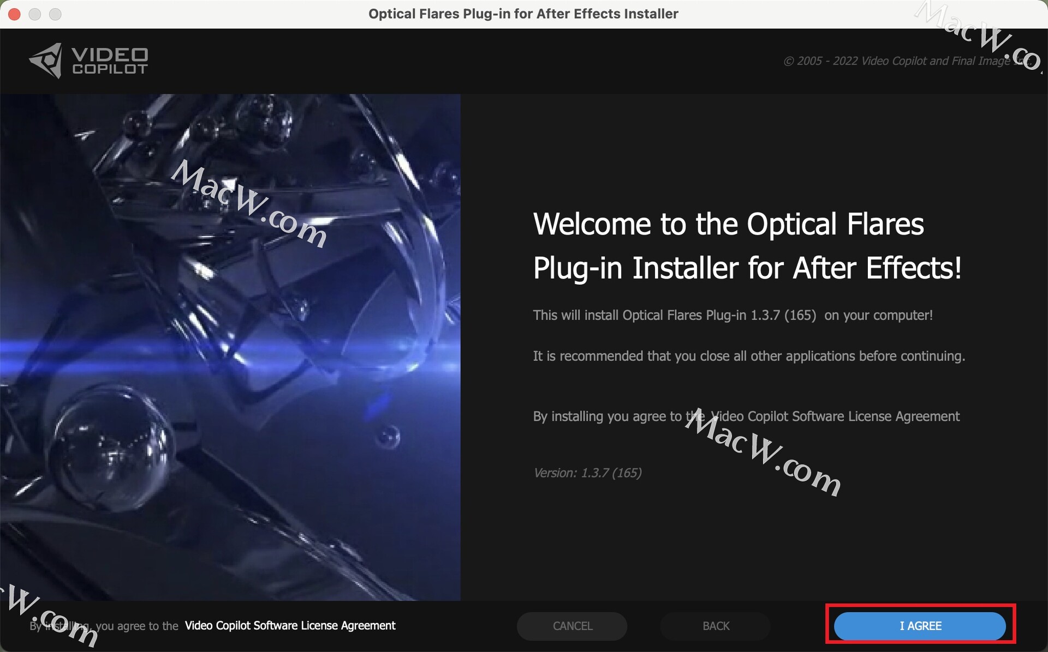Click the Version 1.3.7 (165) text

pos(587,473)
